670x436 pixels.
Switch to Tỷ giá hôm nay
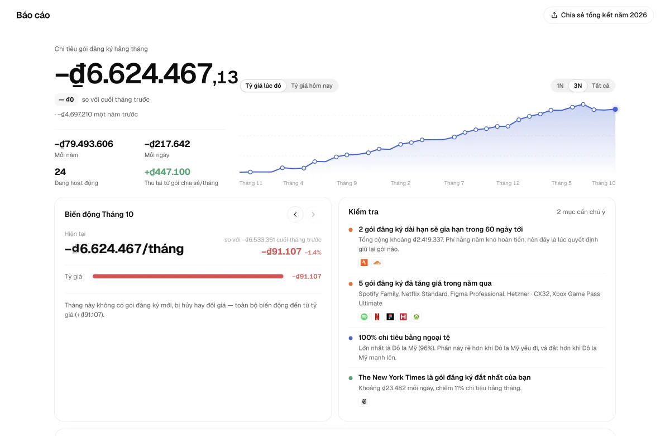point(312,86)
